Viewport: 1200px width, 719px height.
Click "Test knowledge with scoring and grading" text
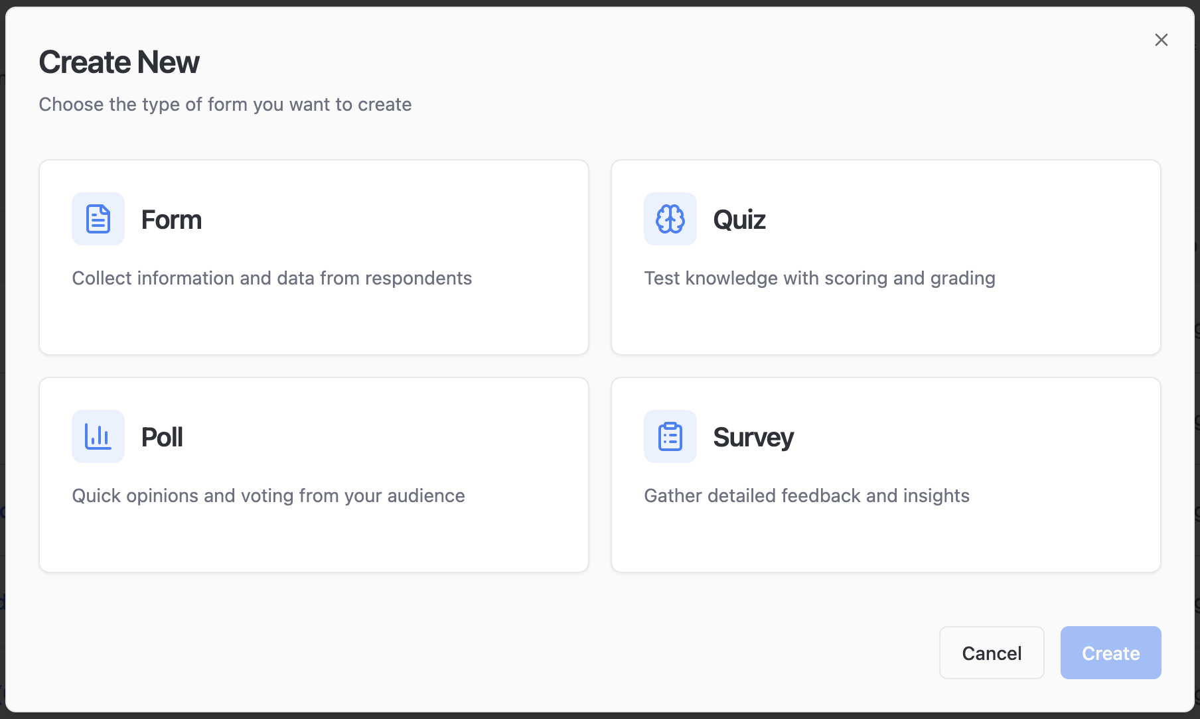coord(819,278)
